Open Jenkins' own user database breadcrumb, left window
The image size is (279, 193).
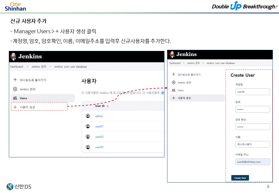[71, 67]
